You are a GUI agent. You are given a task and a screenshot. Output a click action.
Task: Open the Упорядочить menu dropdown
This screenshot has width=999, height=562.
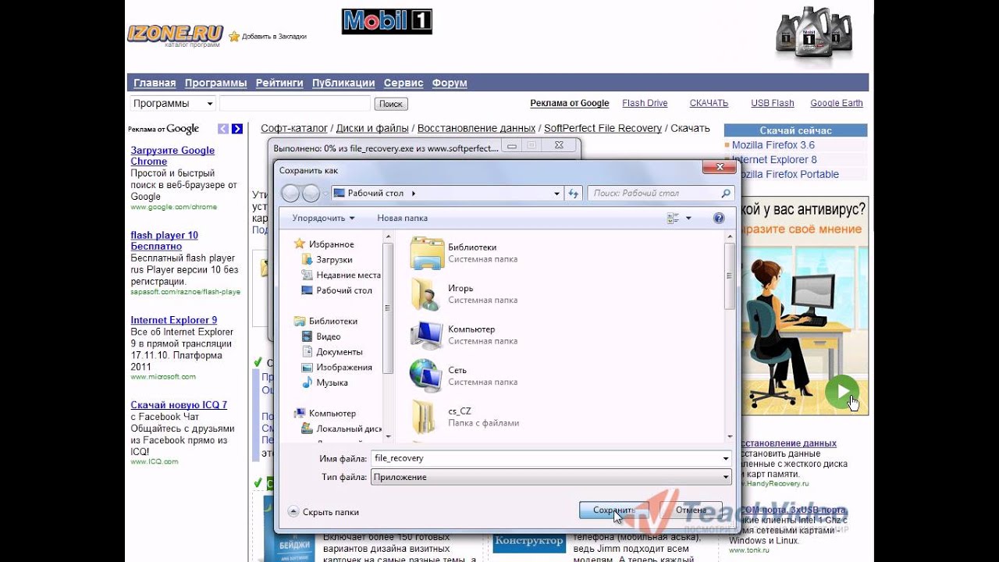(x=323, y=219)
